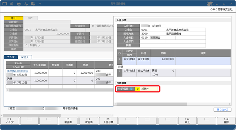
Task: Click the 残高 column header
Action: (86, 65)
